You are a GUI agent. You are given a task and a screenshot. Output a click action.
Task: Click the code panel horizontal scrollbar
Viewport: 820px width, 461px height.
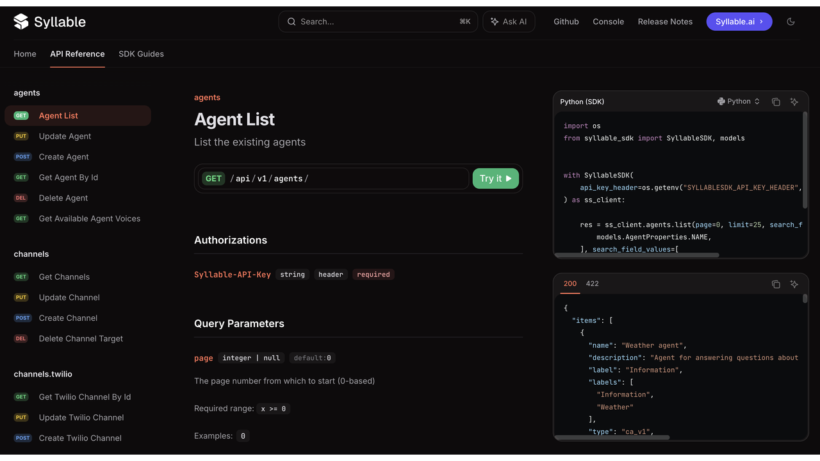tap(637, 255)
